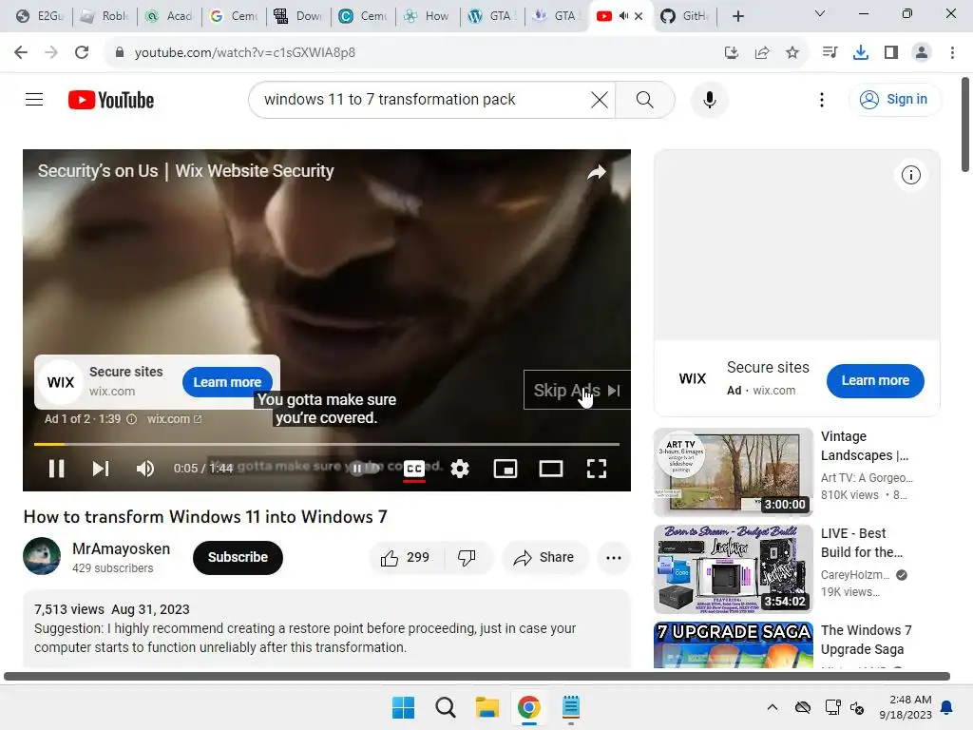Click install app icon in address bar
This screenshot has width=973, height=730.
[x=732, y=53]
